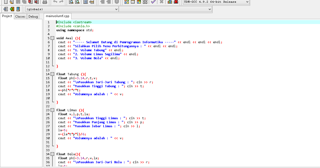Collapse the Awal function code fold
This screenshot has height=168, width=320.
click(52, 38)
